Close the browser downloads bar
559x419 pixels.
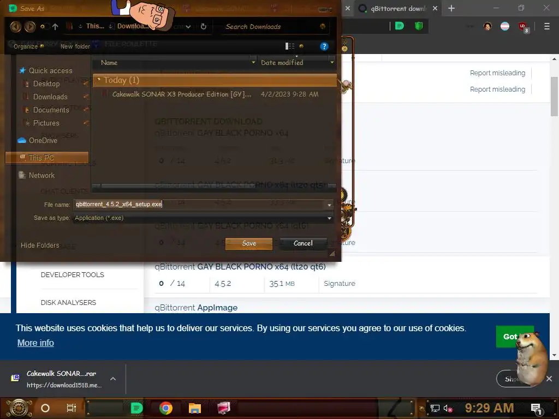[x=549, y=379]
